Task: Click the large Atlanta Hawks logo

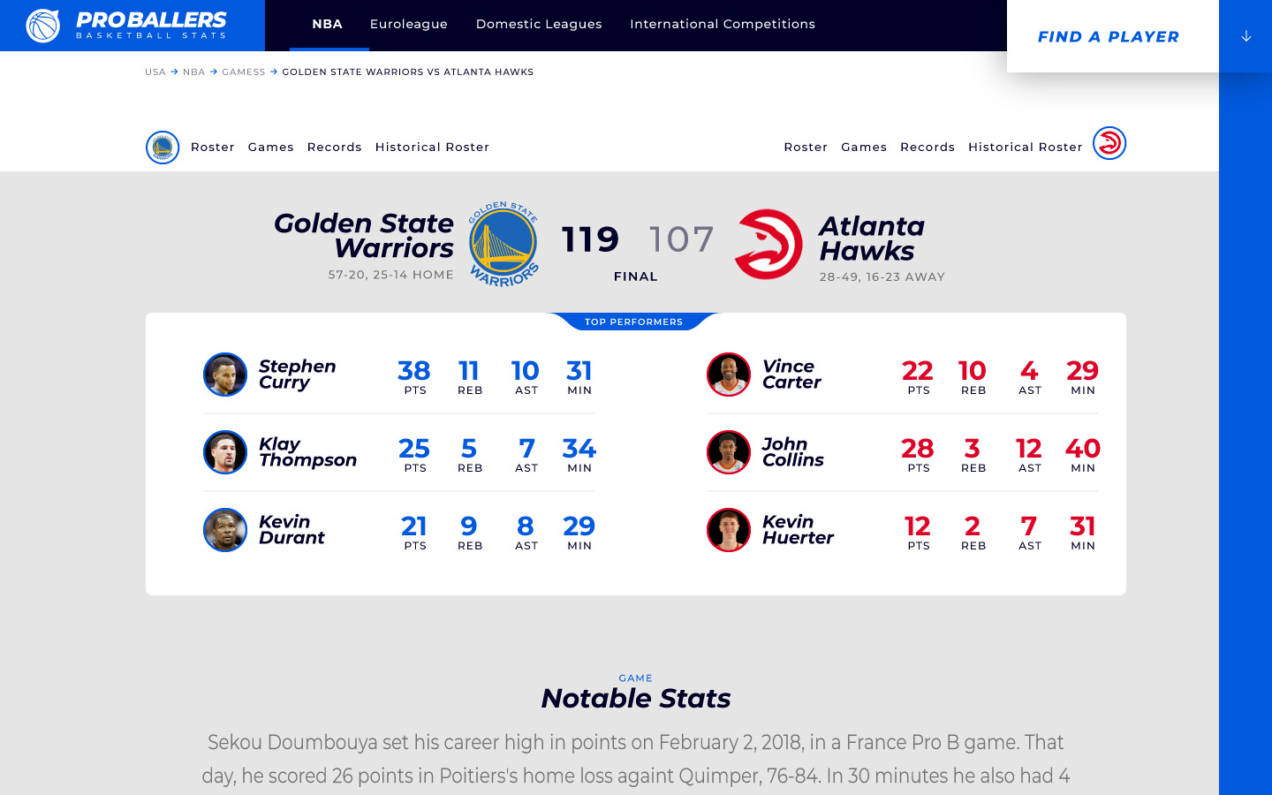Action: click(x=768, y=244)
